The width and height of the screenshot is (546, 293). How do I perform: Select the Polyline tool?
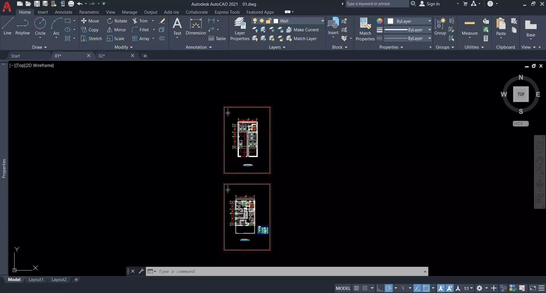click(22, 26)
